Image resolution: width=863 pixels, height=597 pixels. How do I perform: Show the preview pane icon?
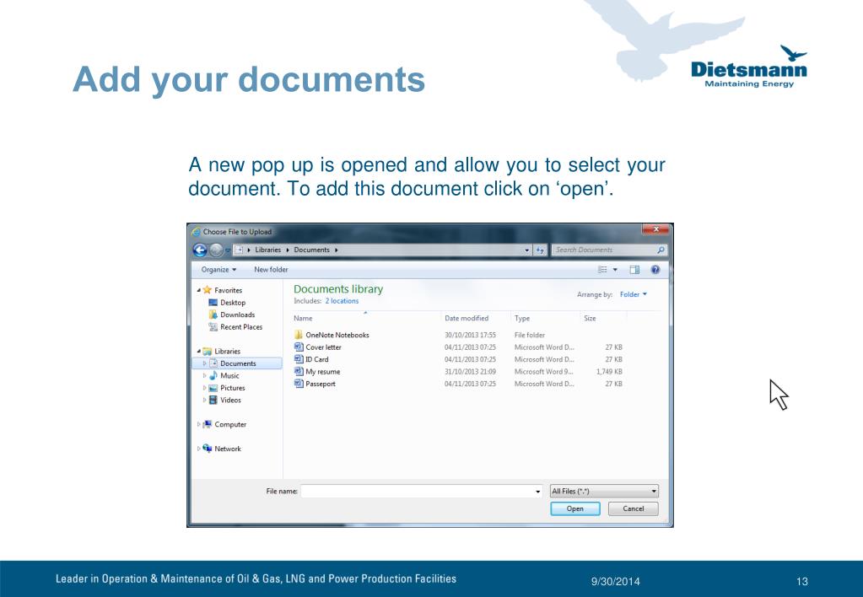634,270
